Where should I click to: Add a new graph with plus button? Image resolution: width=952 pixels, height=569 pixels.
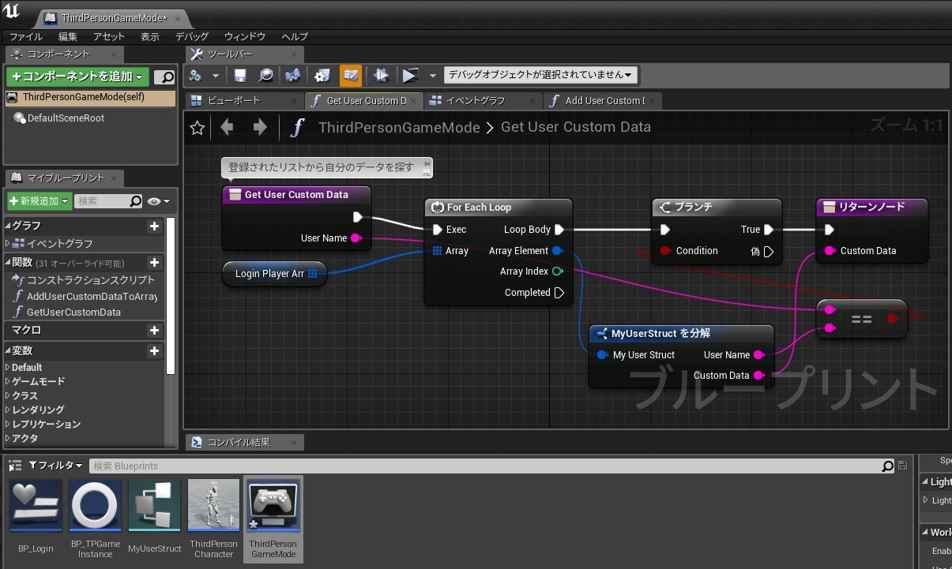click(154, 226)
